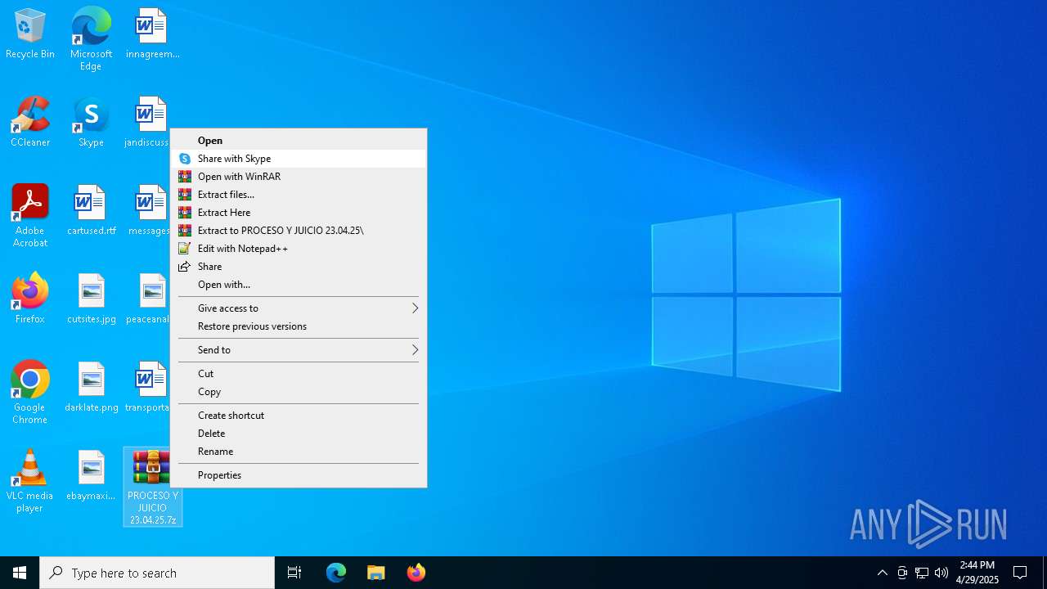Select the Firefox desktop shortcut
The image size is (1047, 589).
(30, 299)
